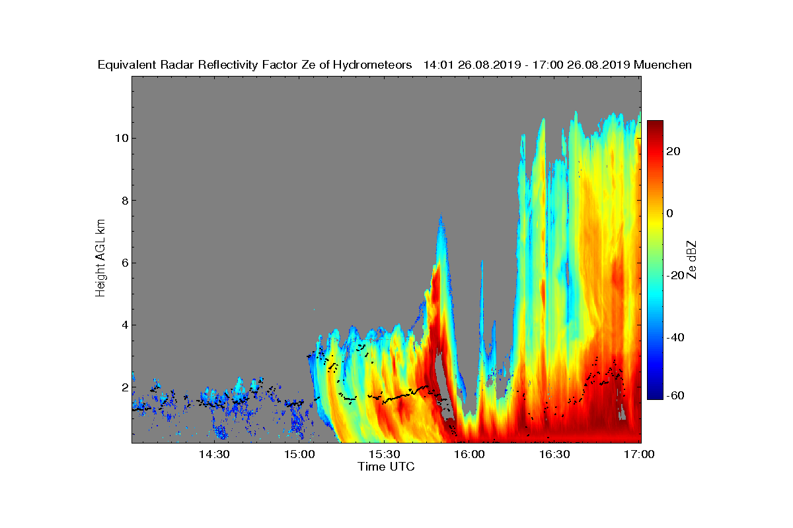Click the colorbar label -40
The height and width of the screenshot is (528, 793).
(x=675, y=337)
